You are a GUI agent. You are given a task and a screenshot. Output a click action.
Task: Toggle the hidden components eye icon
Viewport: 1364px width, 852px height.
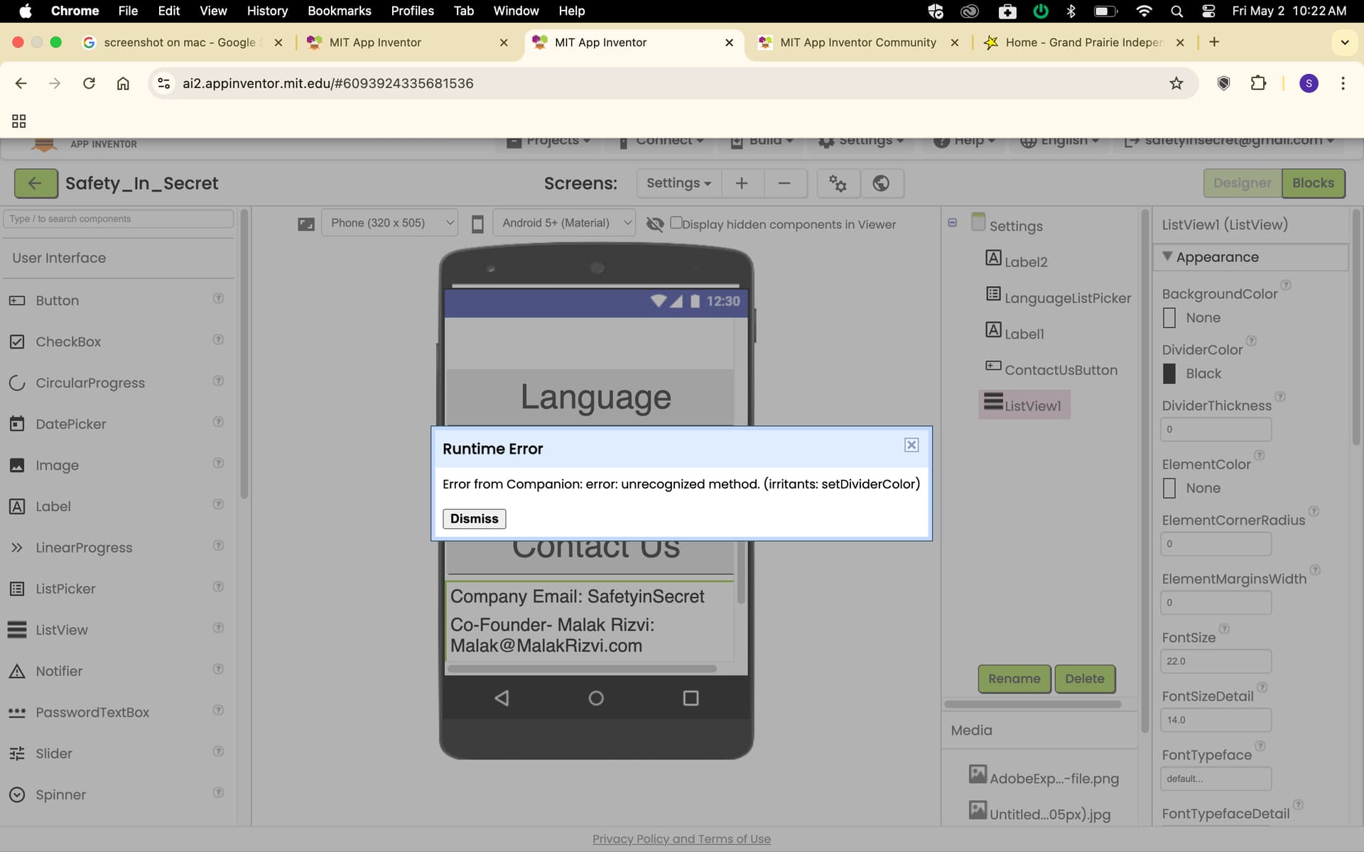655,224
